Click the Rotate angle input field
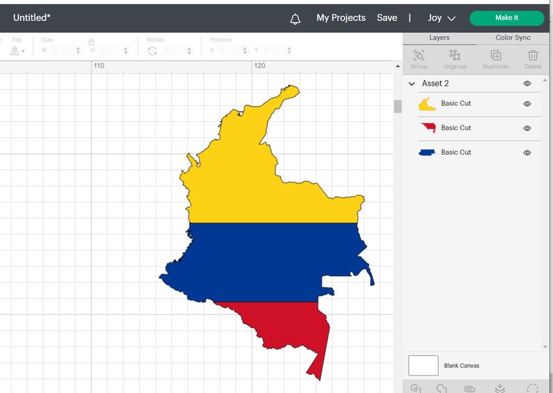 pyautogui.click(x=174, y=51)
